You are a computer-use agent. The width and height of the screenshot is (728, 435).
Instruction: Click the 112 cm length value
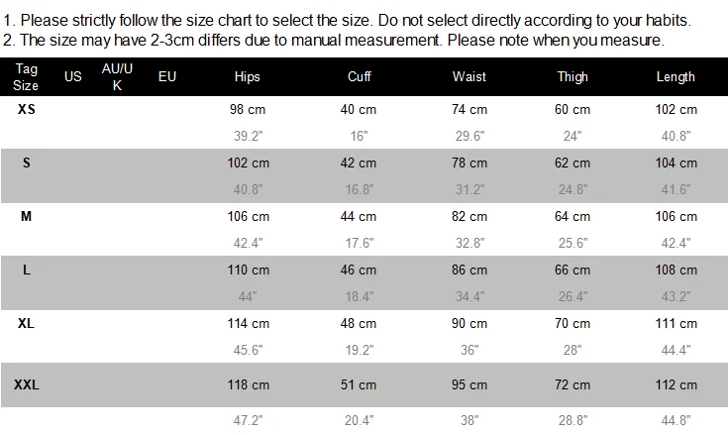point(676,384)
